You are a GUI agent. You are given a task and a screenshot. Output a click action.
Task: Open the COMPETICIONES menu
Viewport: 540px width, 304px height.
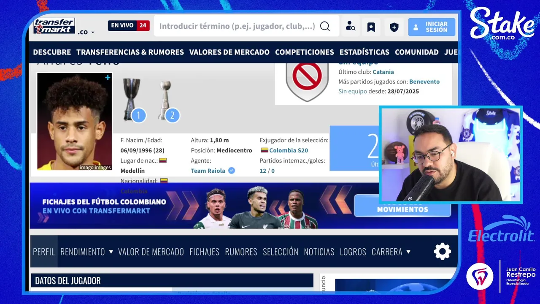(x=305, y=52)
